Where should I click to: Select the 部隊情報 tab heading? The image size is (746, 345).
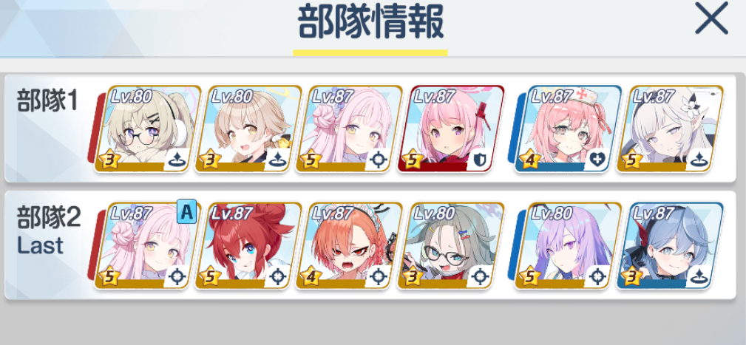(x=370, y=24)
